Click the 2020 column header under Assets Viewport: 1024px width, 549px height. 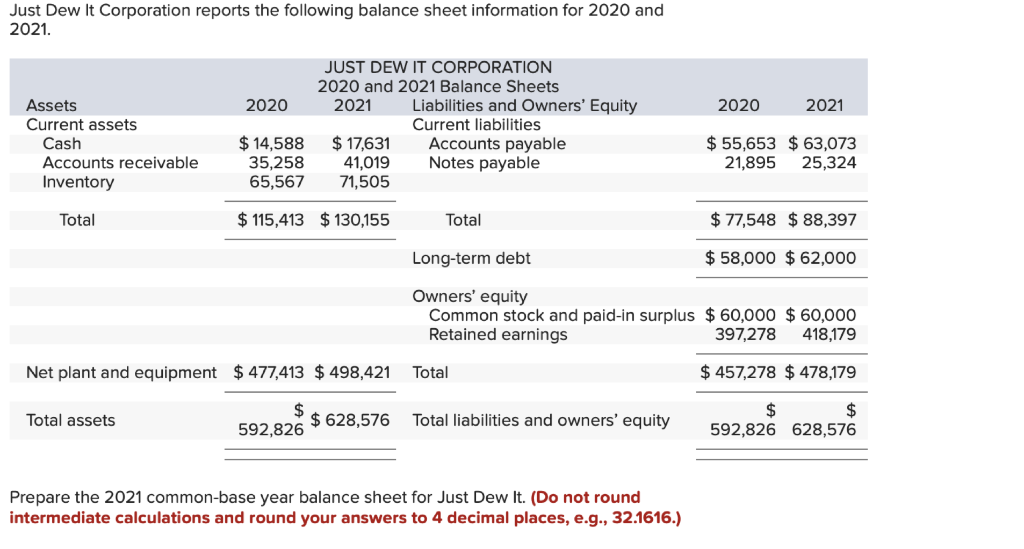(267, 105)
